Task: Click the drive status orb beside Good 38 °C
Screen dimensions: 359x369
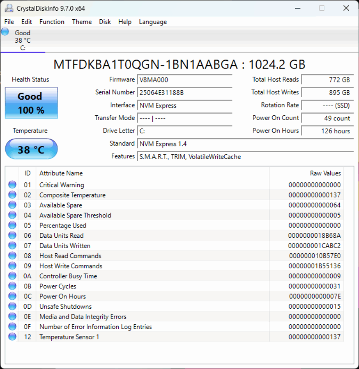Action: (x=5, y=32)
